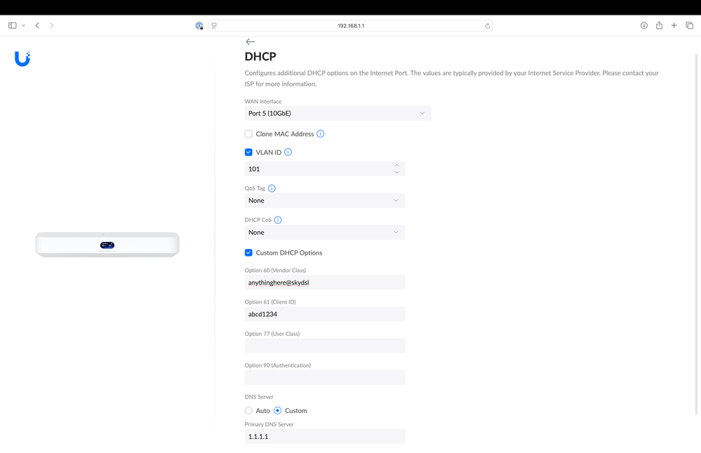Click the page vertical scrollbar
Viewport: 701px width, 453px height.
696,234
